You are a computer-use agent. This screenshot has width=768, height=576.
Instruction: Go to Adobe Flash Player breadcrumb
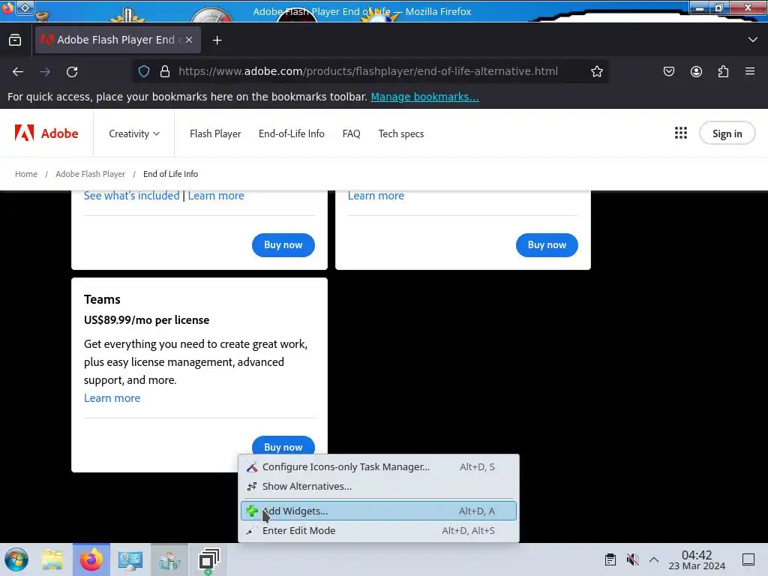(90, 174)
